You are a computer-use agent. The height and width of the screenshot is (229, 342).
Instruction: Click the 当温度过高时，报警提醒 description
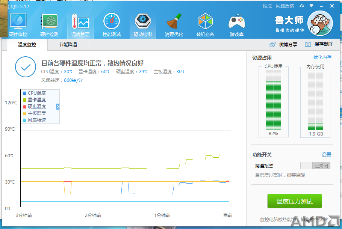tap(280, 175)
